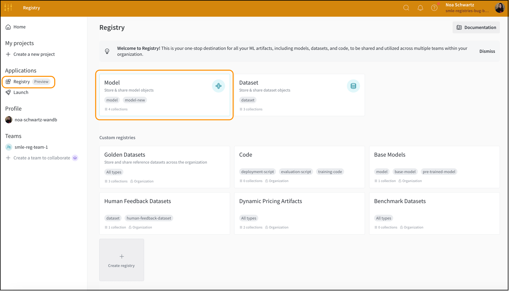This screenshot has width=509, height=291.
Task: Select the smle-reg-team-1 team
Action: (x=31, y=147)
